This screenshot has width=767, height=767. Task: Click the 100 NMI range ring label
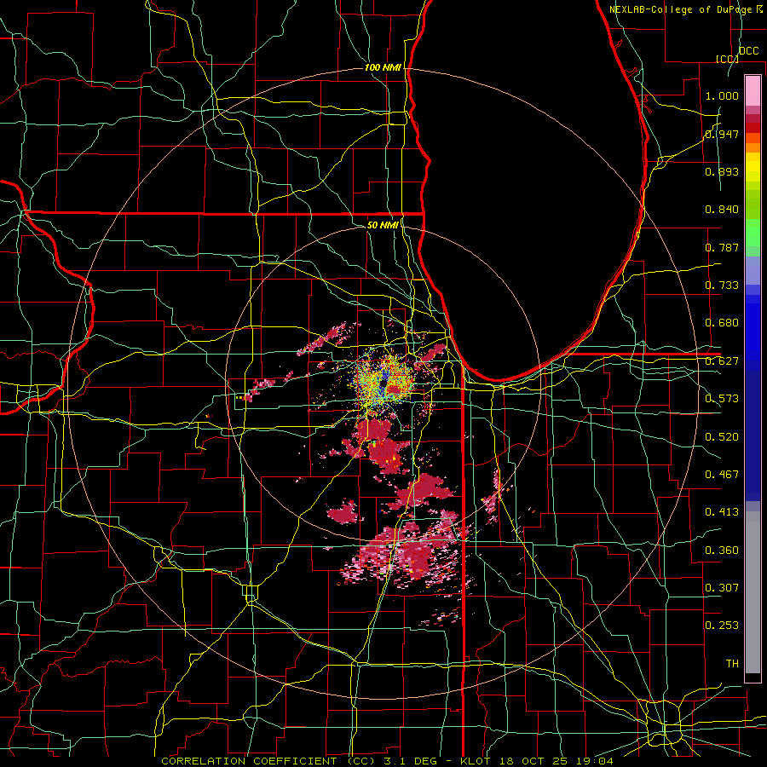[383, 67]
